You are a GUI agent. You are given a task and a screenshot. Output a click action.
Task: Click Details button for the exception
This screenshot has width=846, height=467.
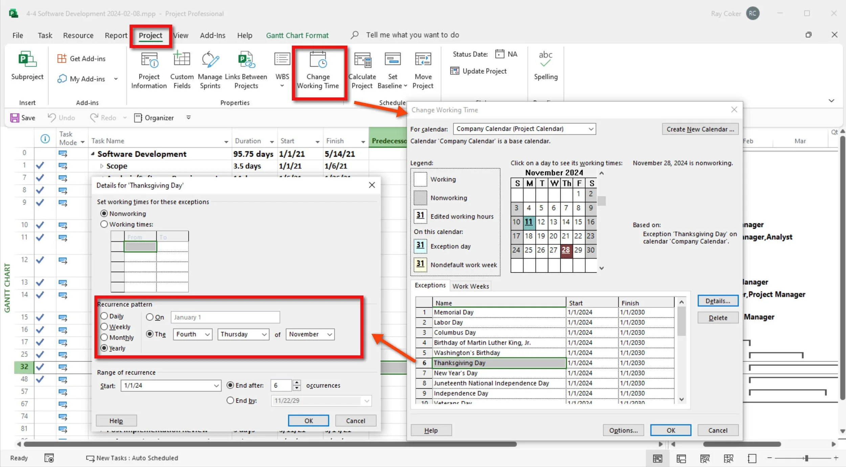point(718,301)
